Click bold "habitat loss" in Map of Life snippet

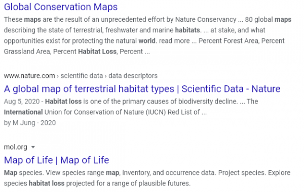pos(47,183)
